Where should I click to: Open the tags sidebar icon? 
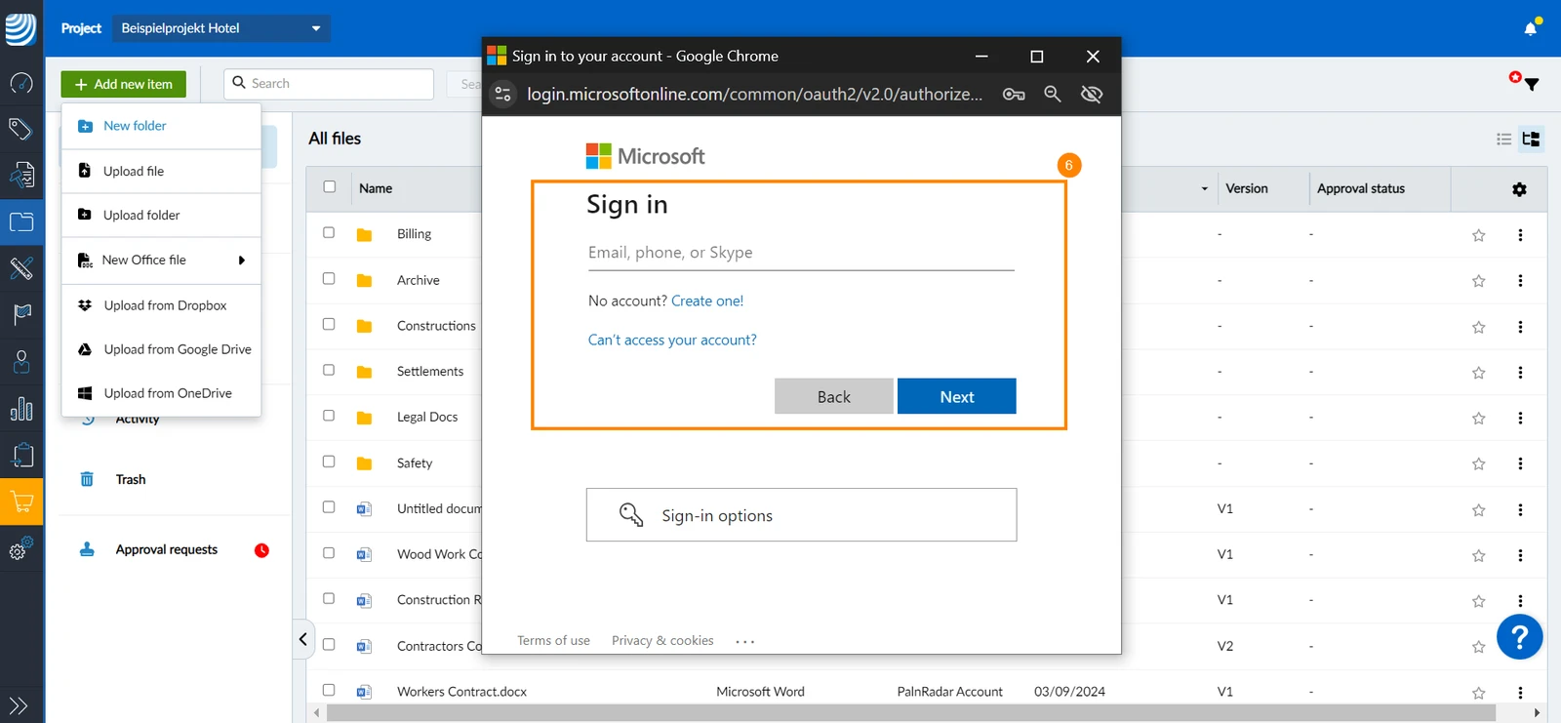[x=21, y=128]
